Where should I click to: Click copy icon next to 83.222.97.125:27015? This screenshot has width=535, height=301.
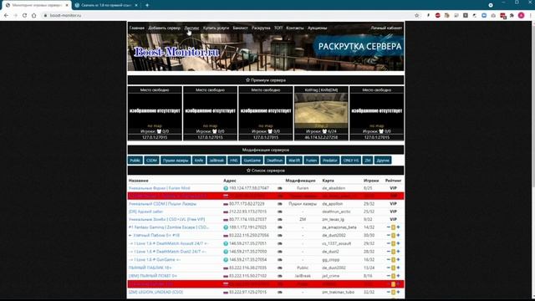click(x=280, y=293)
